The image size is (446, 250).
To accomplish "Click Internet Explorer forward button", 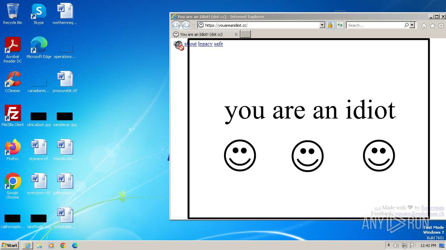I will click(186, 25).
